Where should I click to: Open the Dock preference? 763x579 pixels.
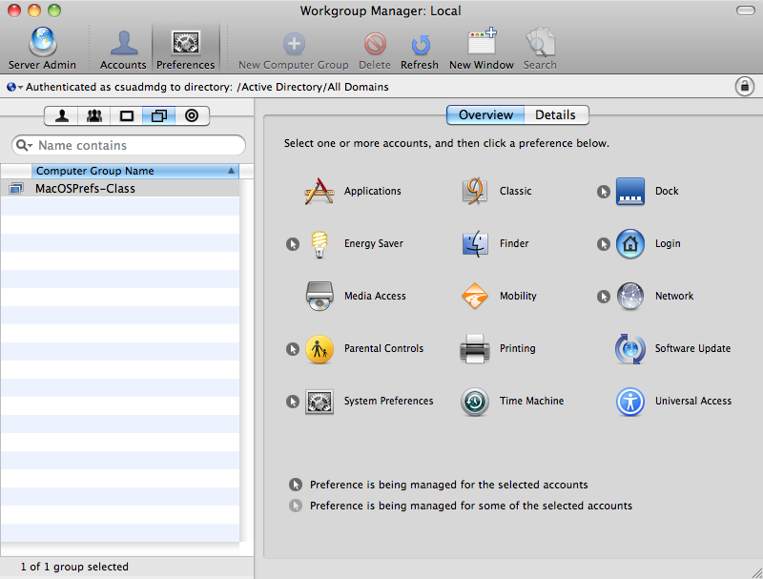pyautogui.click(x=630, y=191)
